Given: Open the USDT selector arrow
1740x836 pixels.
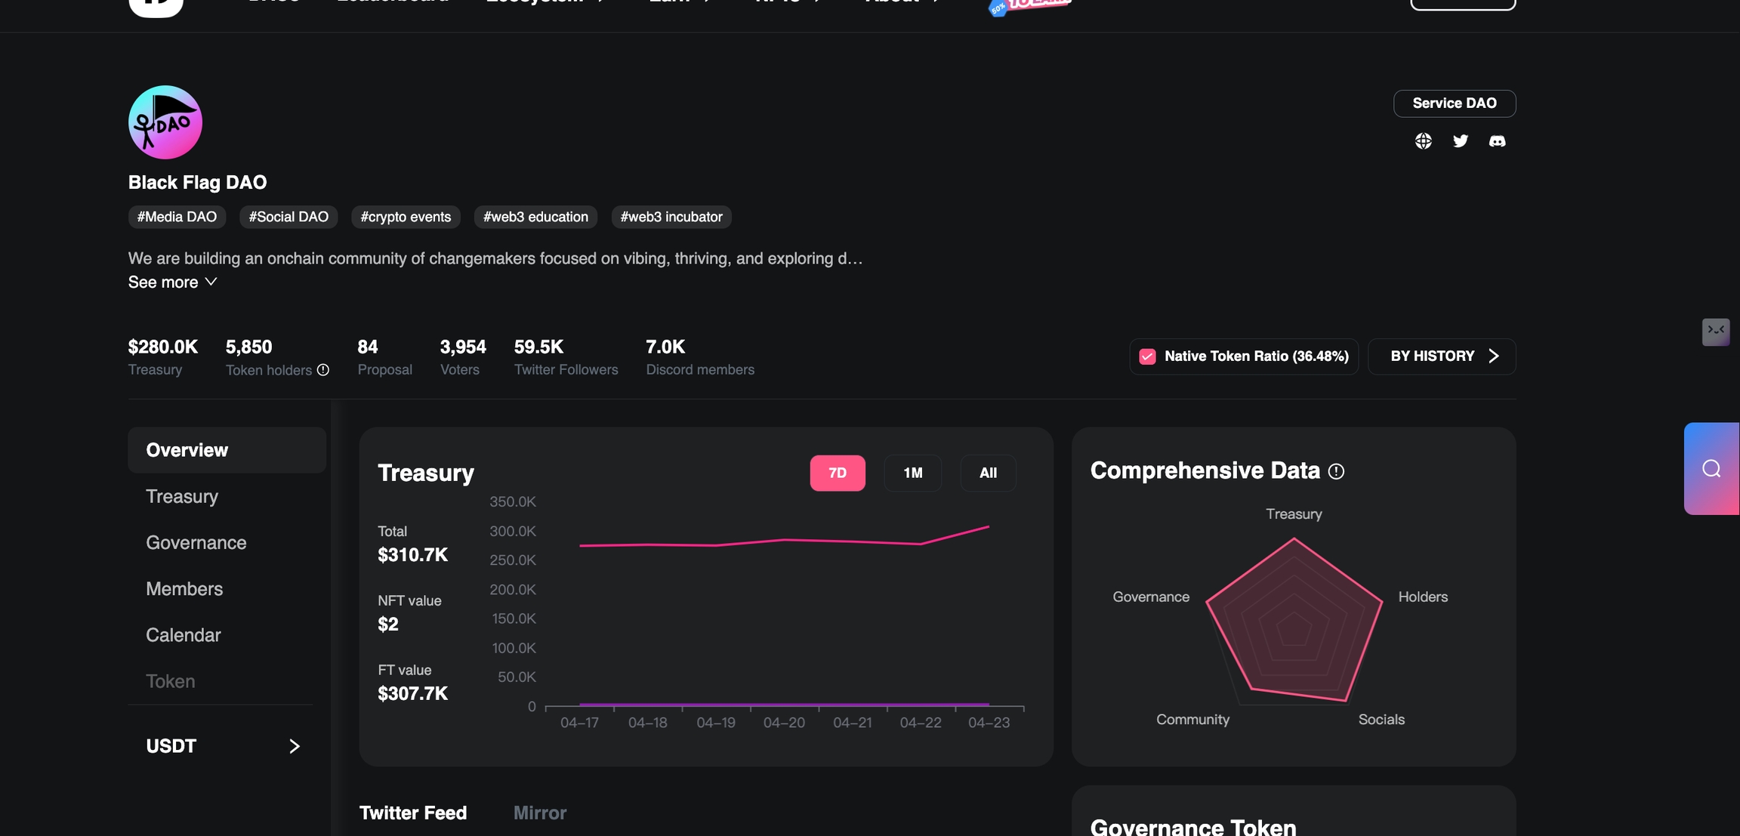Looking at the screenshot, I should pos(294,746).
